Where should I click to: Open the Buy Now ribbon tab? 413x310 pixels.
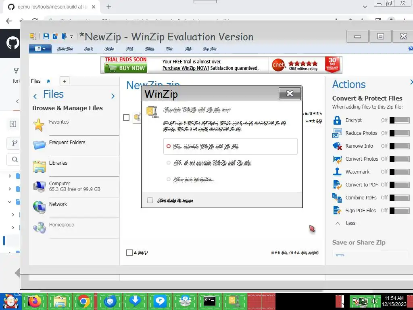pyautogui.click(x=210, y=49)
